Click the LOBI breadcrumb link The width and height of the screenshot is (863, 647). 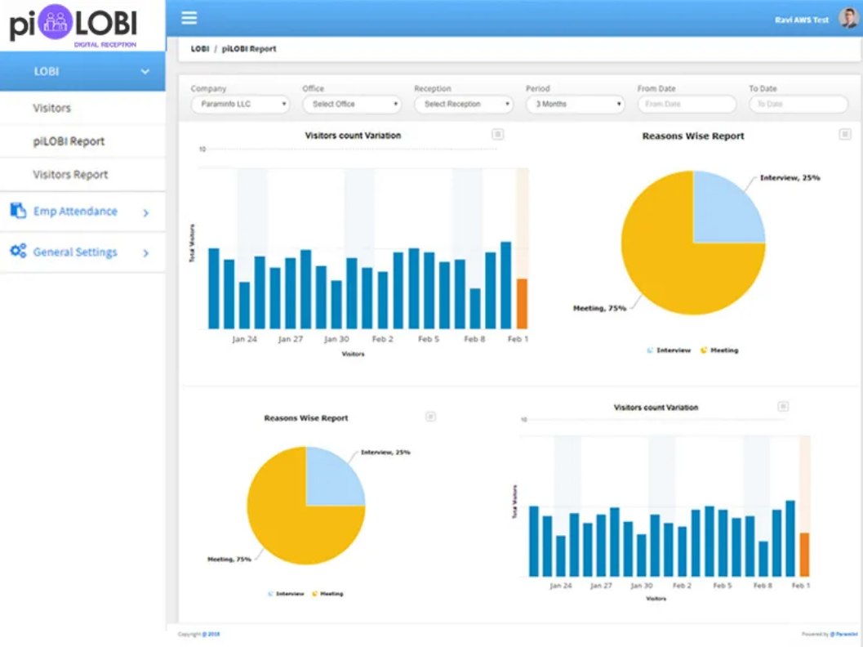pos(200,49)
